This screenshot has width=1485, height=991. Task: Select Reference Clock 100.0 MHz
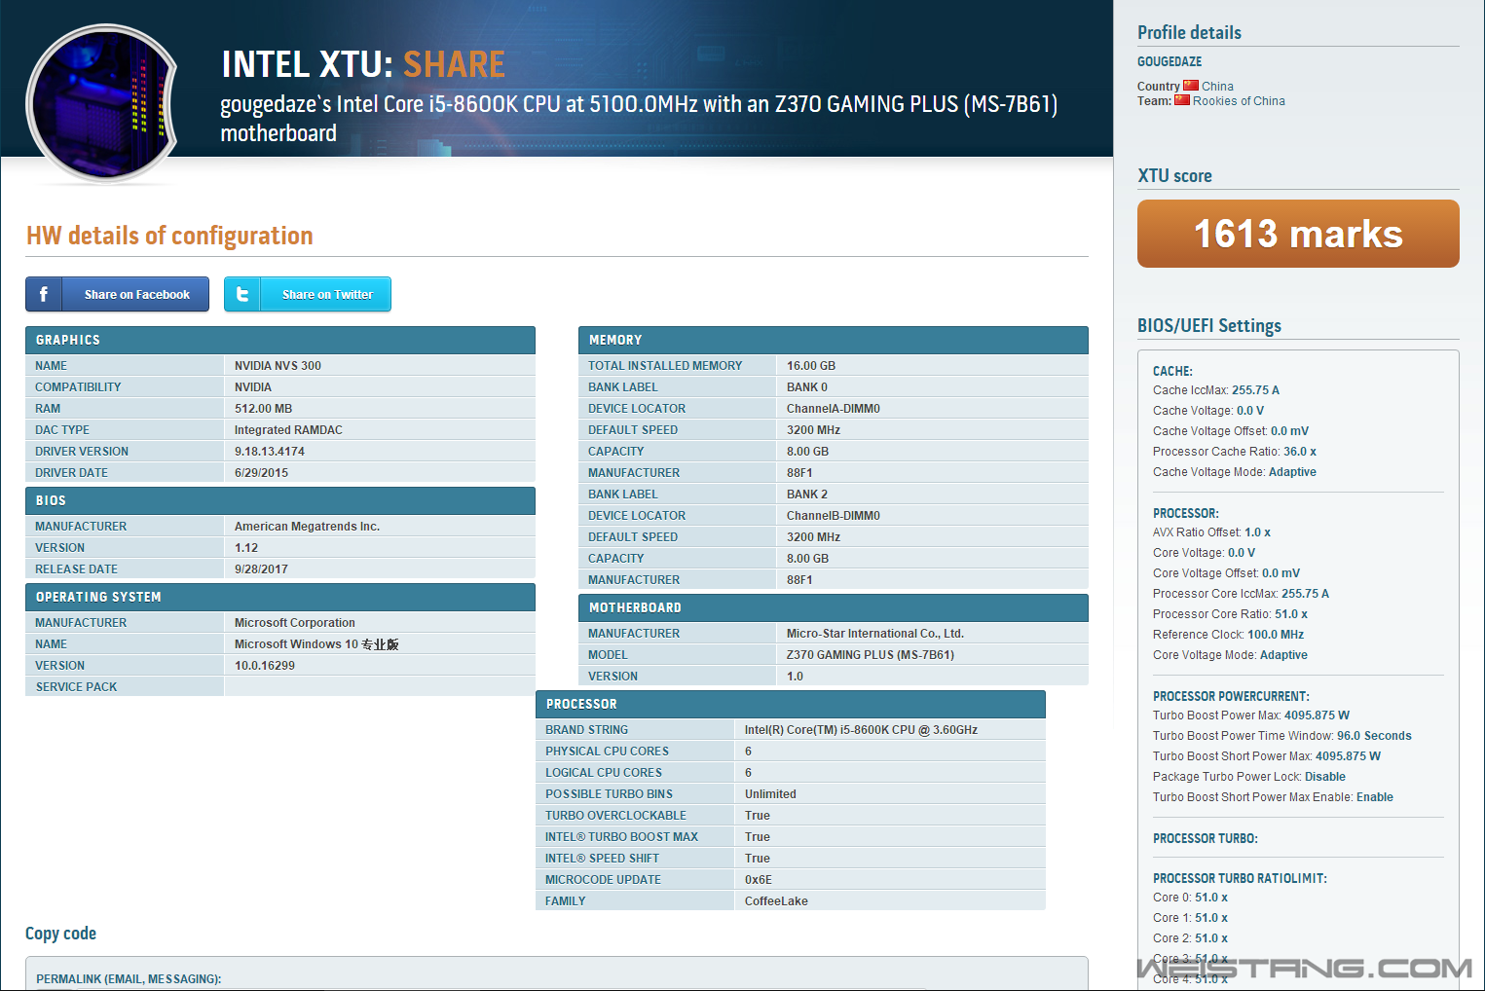tap(1228, 635)
